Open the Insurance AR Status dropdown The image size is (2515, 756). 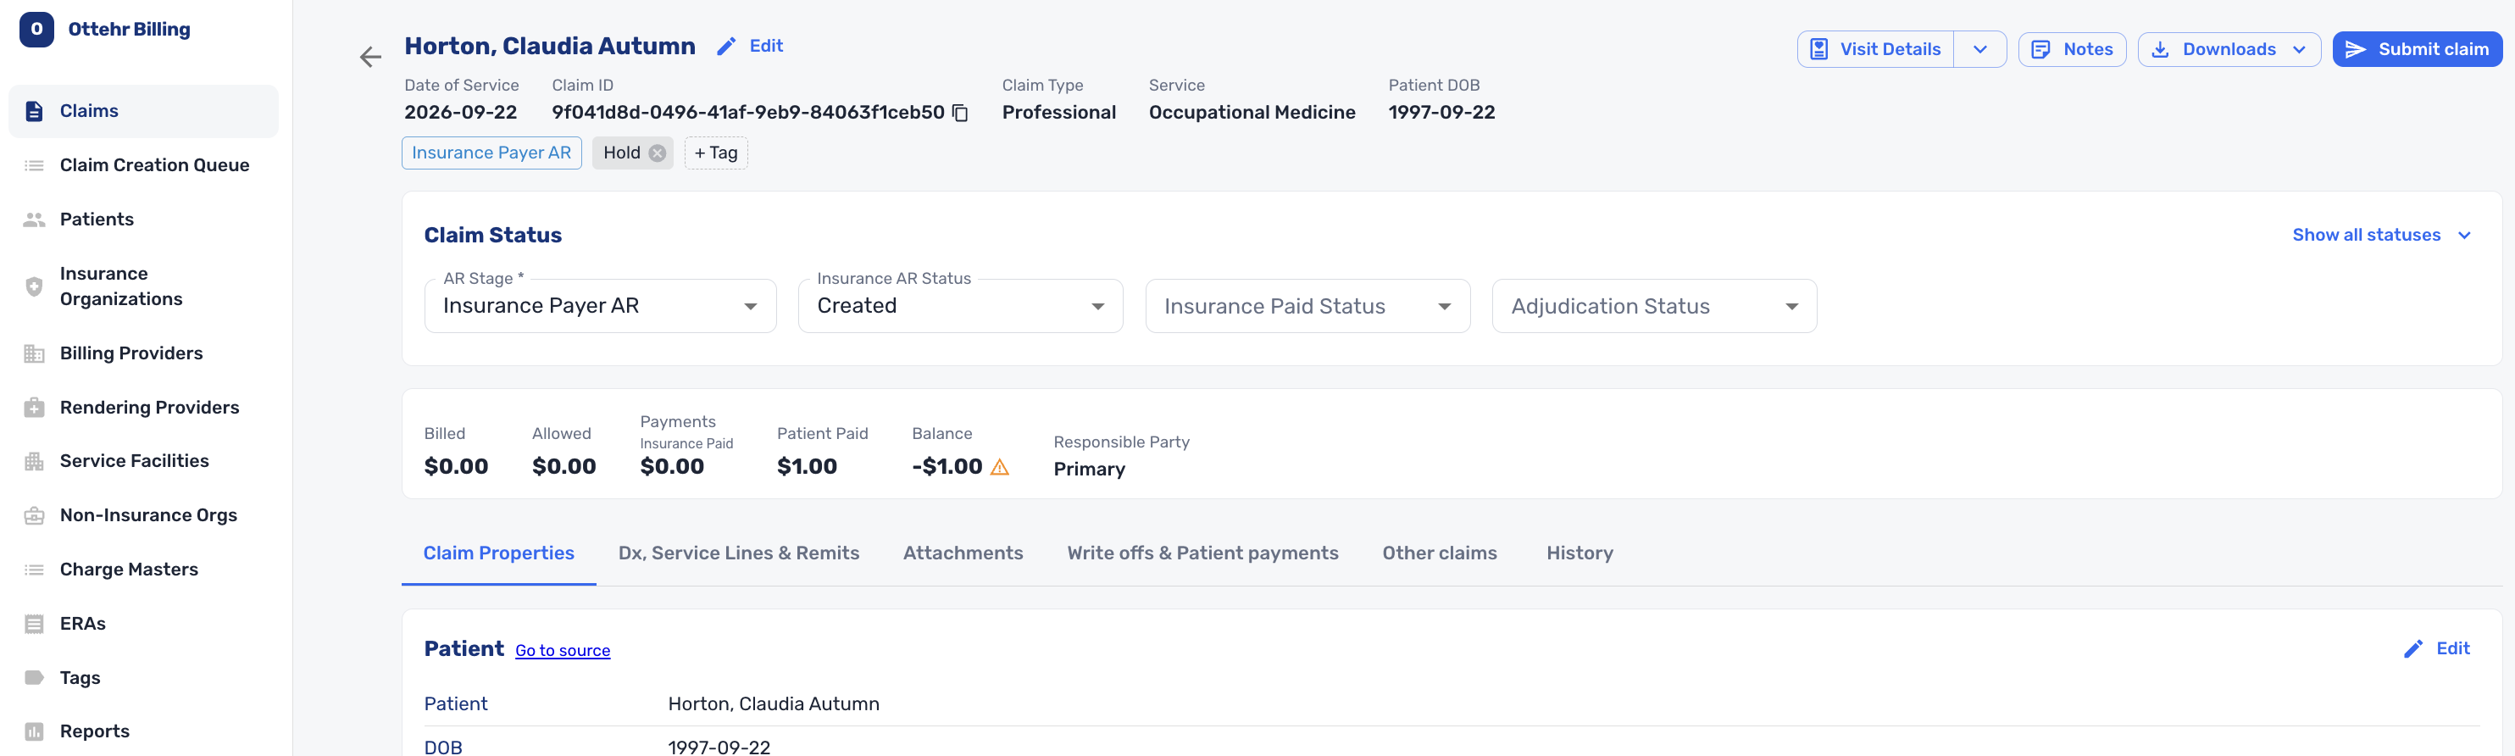coord(960,307)
